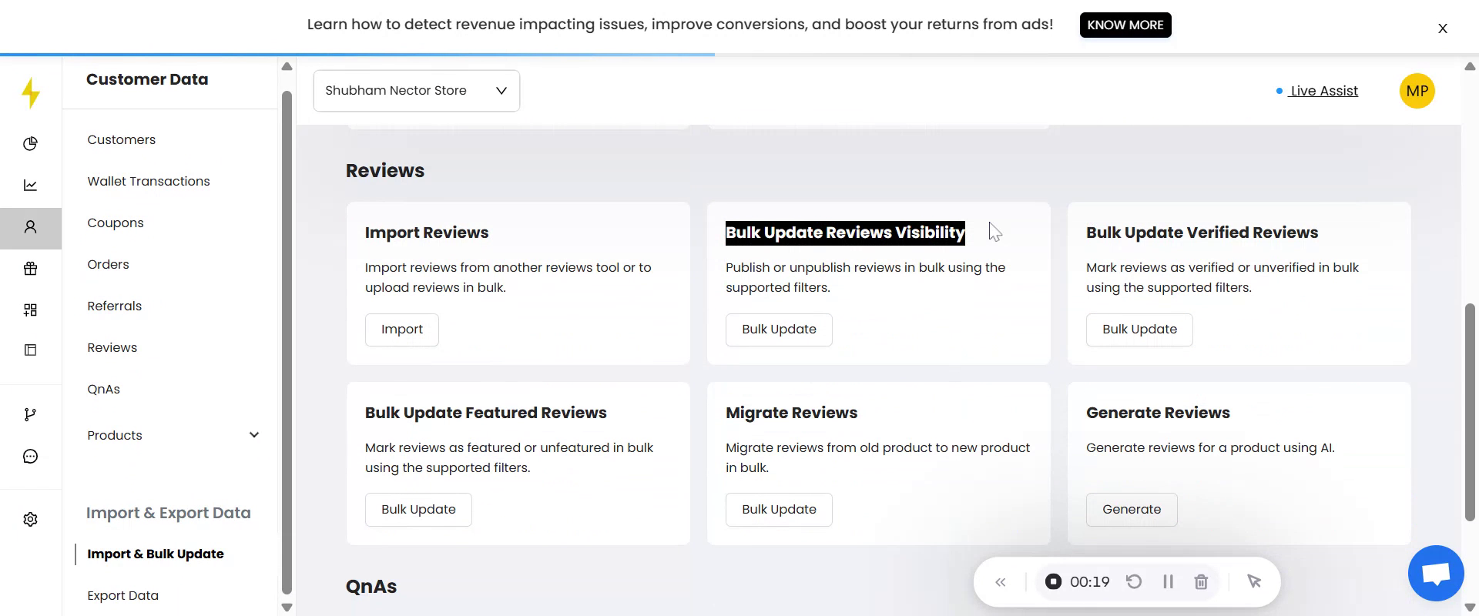Viewport: 1479px width, 616px height.
Task: Delete the recording with trash icon
Action: point(1200,582)
